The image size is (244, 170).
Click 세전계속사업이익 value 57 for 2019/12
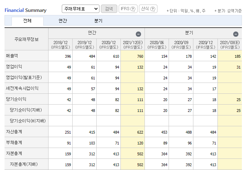(93, 89)
